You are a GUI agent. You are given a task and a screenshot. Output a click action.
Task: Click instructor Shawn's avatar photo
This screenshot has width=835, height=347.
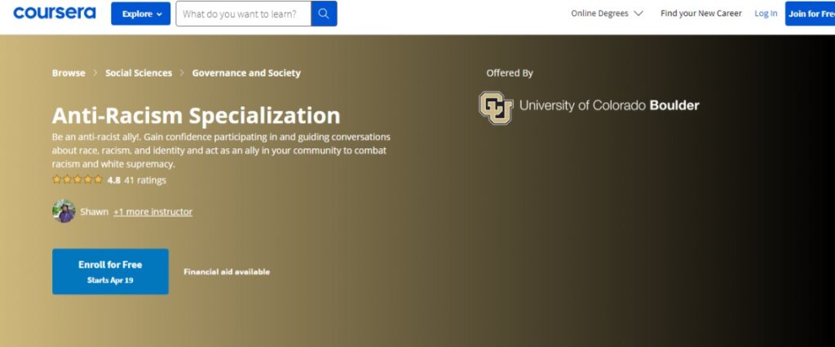tap(64, 211)
